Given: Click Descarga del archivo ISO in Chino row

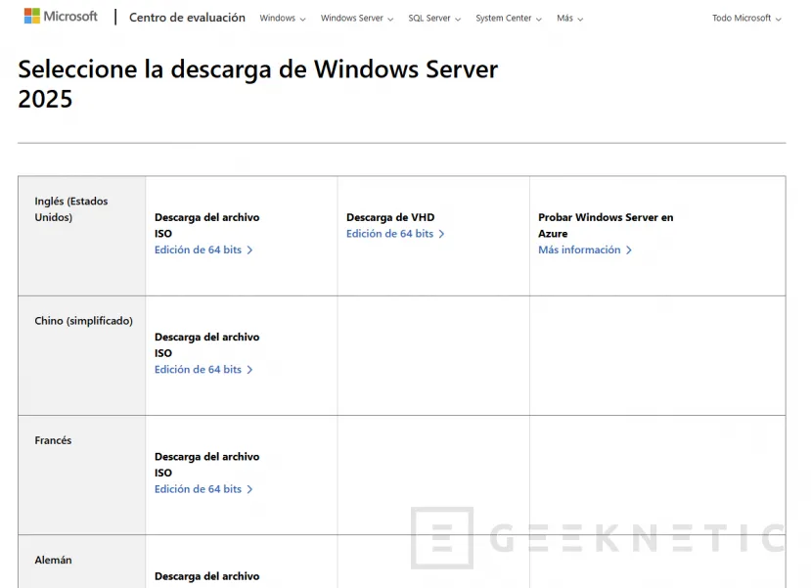Looking at the screenshot, I should (x=206, y=345).
